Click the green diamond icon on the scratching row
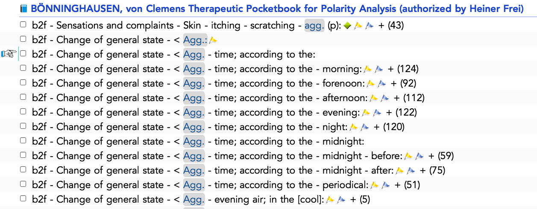The width and height of the screenshot is (537, 209). 347,26
